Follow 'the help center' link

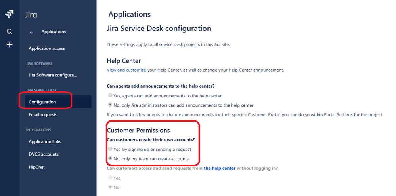pyautogui.click(x=220, y=168)
